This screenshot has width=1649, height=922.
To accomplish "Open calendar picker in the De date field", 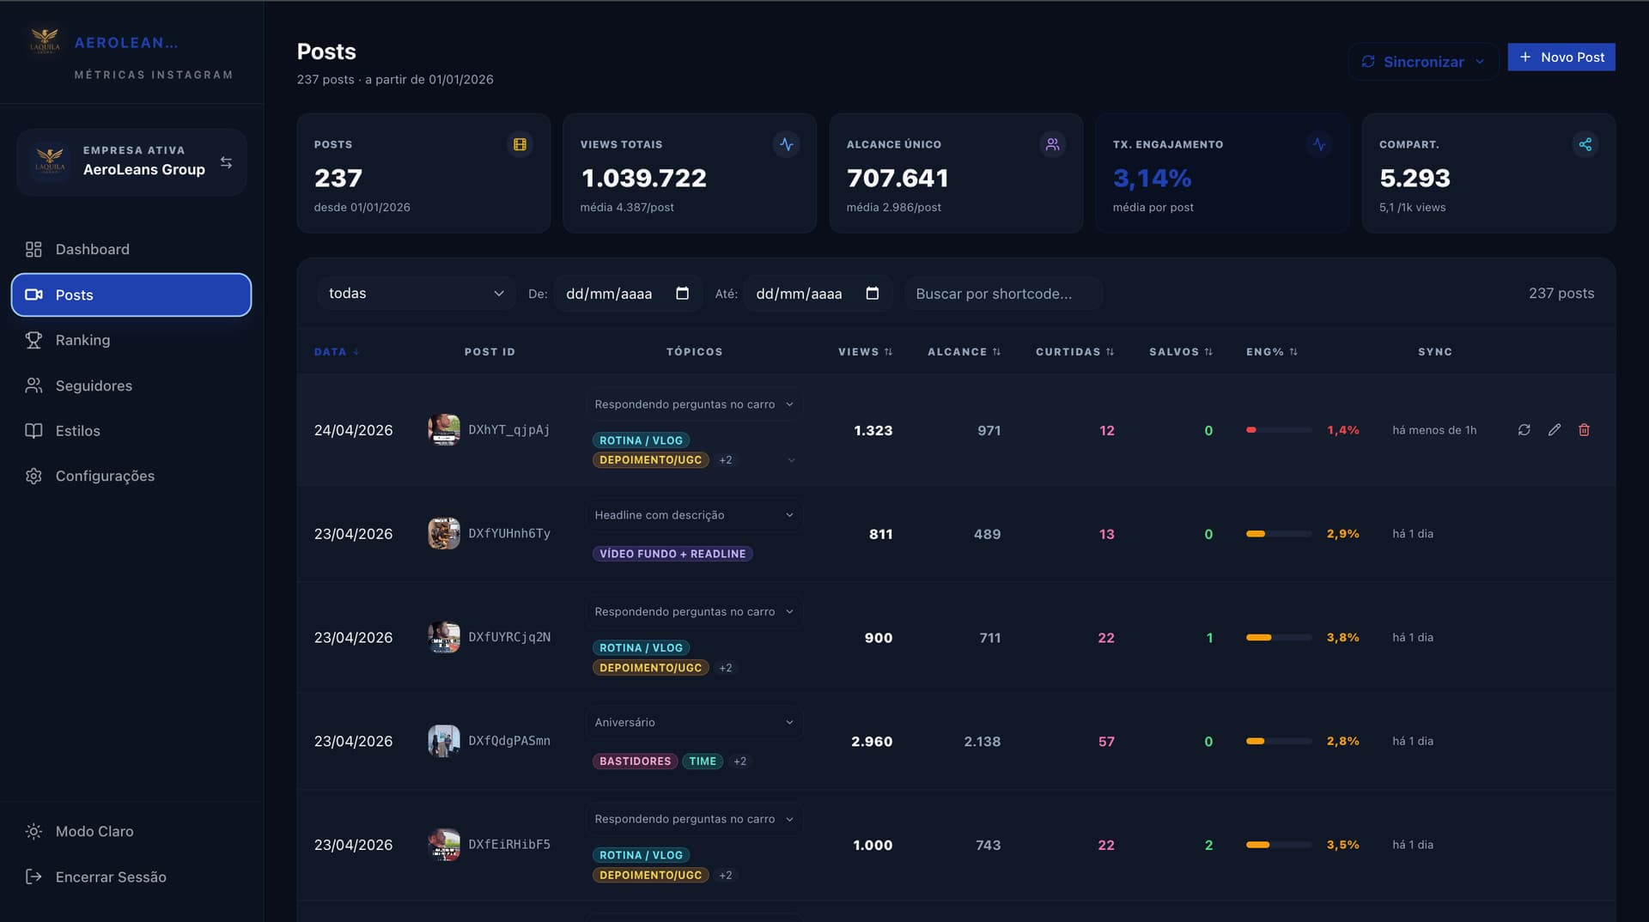I will pos(682,294).
